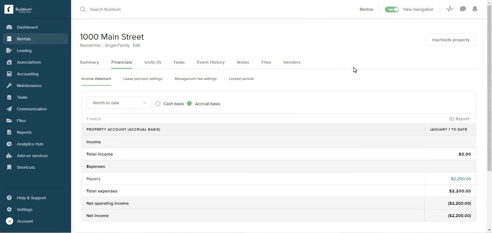This screenshot has height=233, width=492.
Task: Open the Vendors tab
Action: (292, 62)
